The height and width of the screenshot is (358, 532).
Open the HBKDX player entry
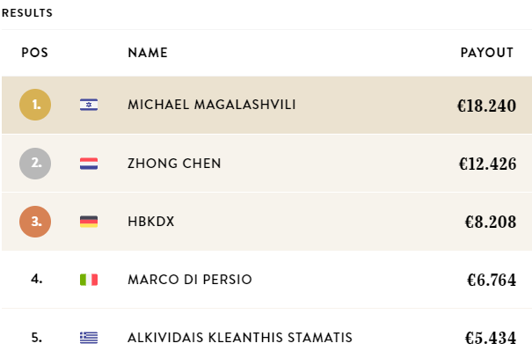click(x=151, y=222)
